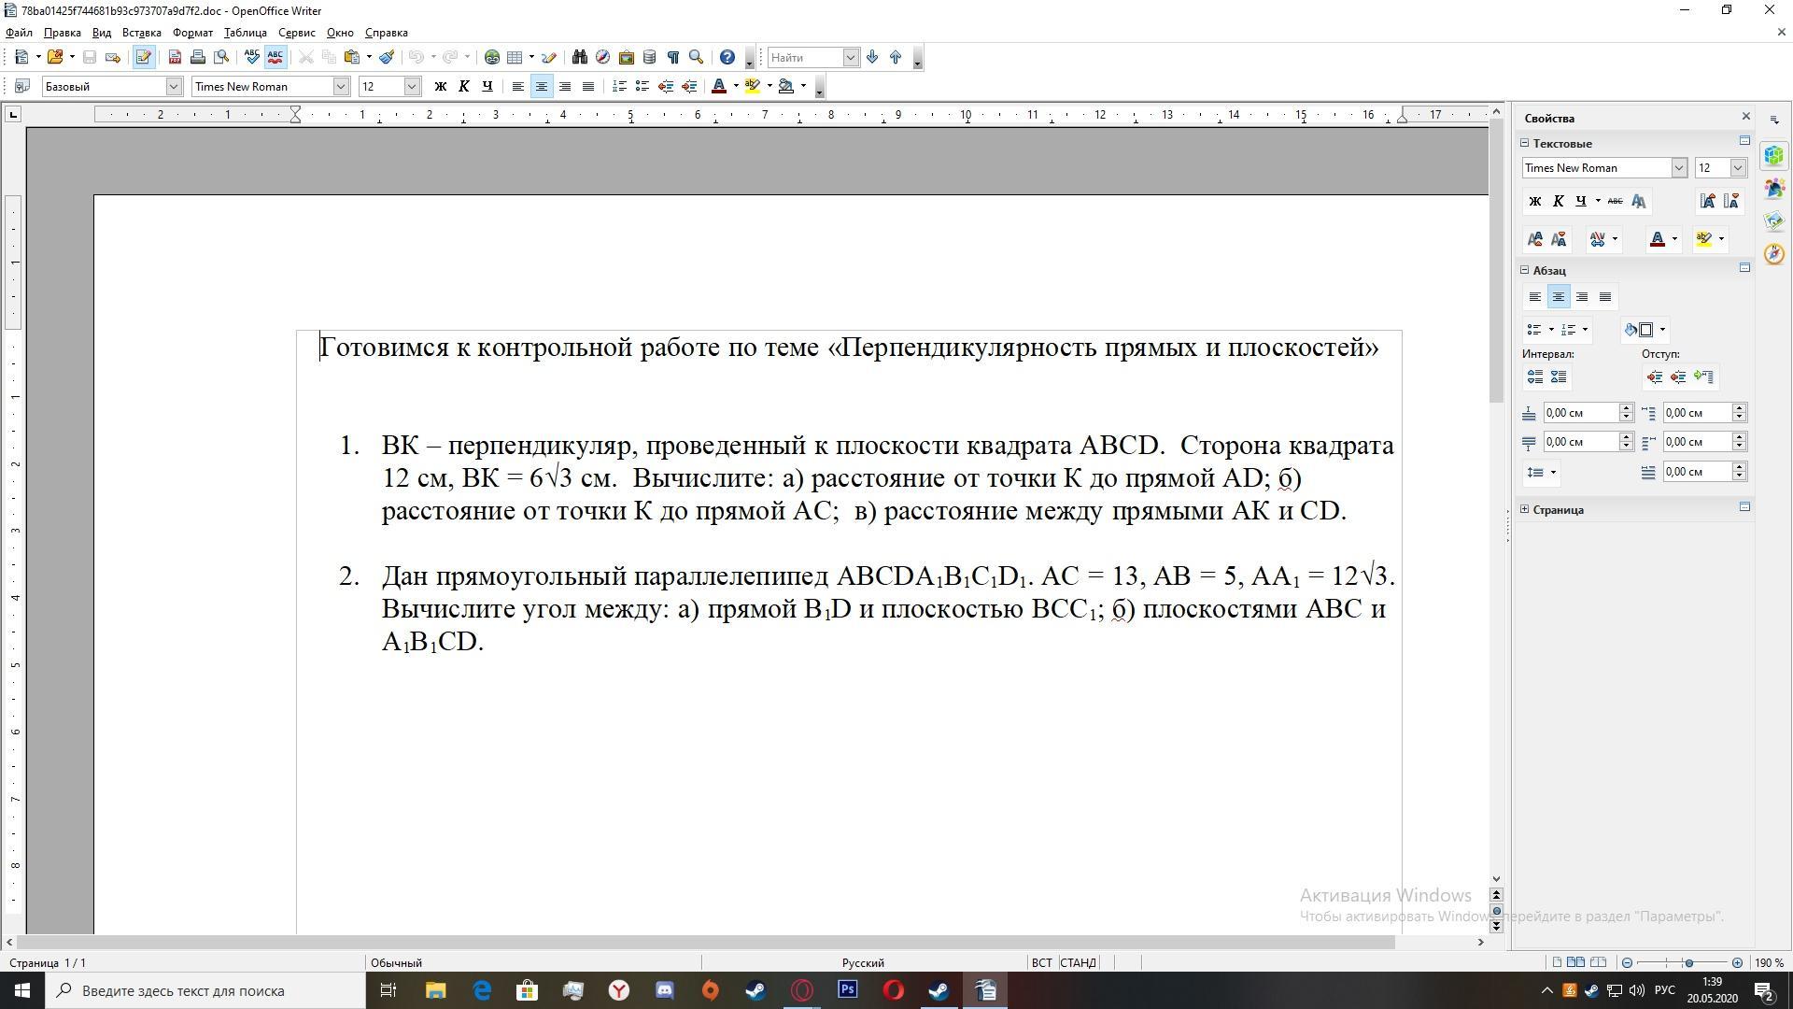Open Find & Replace binoculars icon

(579, 57)
